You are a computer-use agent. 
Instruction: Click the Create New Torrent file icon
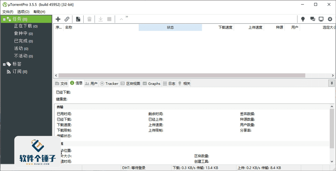78,19
